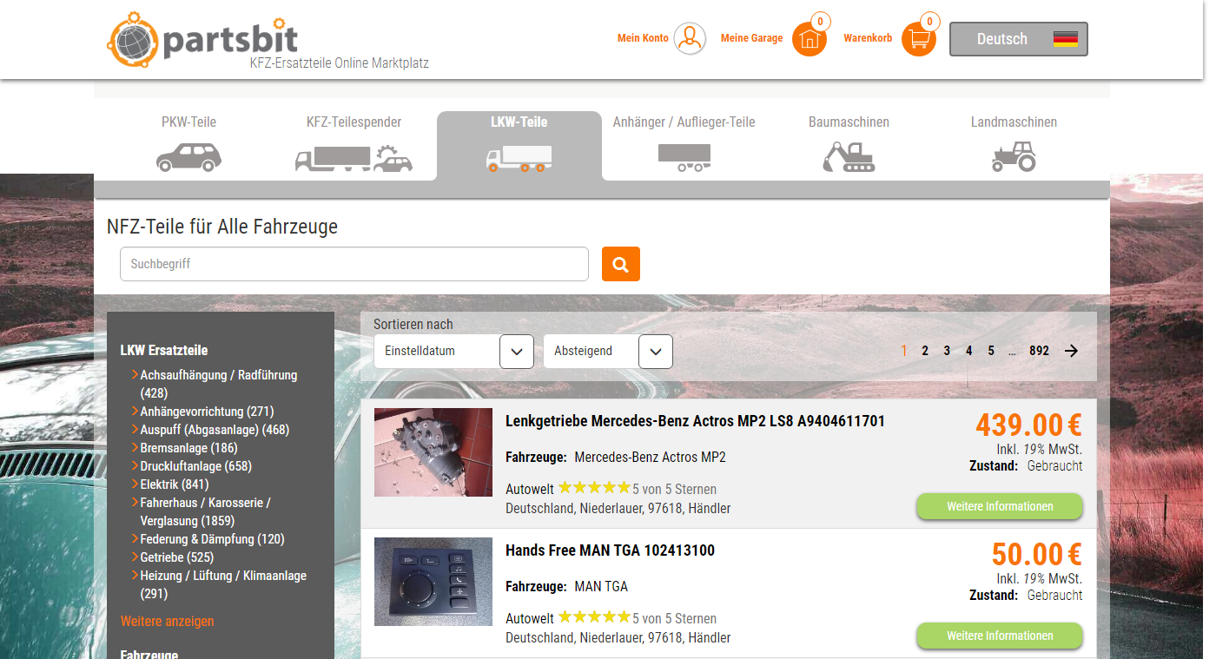This screenshot has width=1216, height=659.
Task: Go to page 3
Action: pos(947,351)
